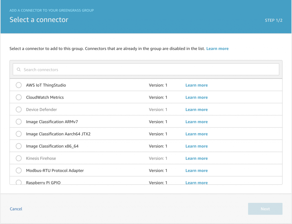Open Learn more for Image Classification Aarch64 JTX2

pyautogui.click(x=196, y=134)
